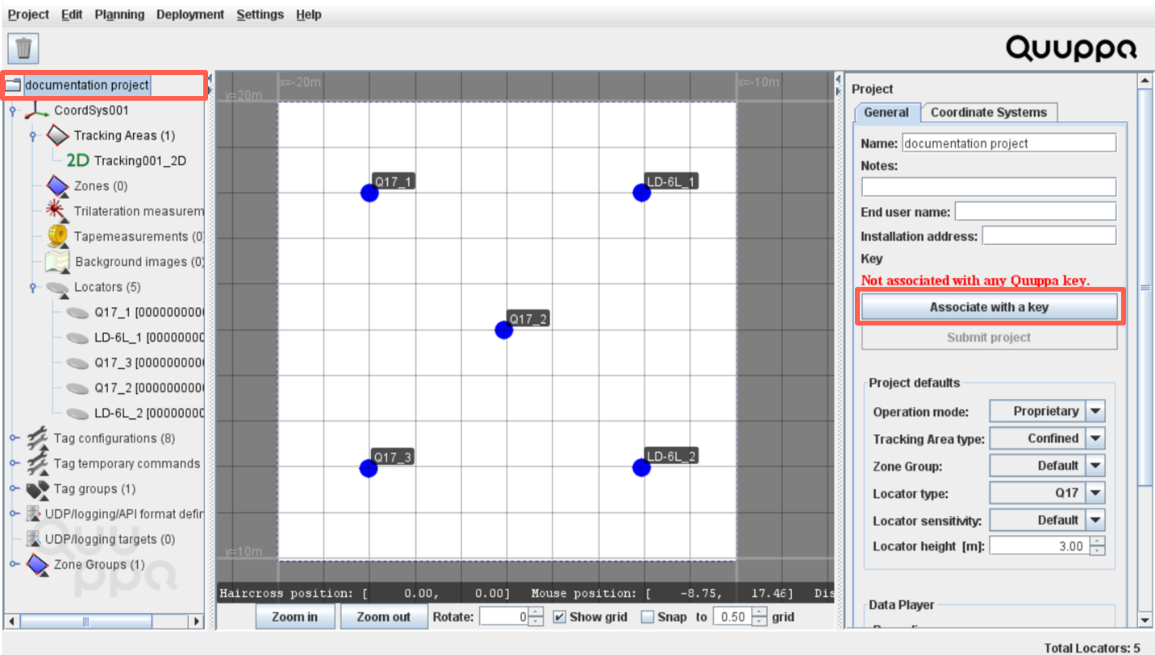The width and height of the screenshot is (1155, 655).
Task: Uncheck the Show grid checkbox
Action: click(560, 617)
